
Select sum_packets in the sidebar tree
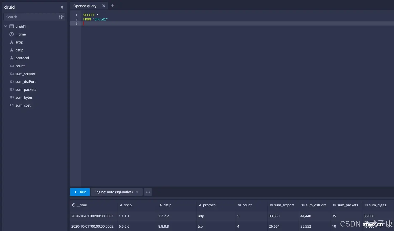point(26,90)
